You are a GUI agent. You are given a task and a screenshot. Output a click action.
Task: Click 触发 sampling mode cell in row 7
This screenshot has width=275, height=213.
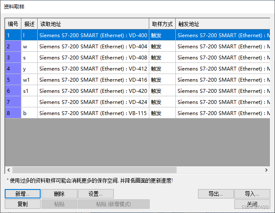[163, 102]
